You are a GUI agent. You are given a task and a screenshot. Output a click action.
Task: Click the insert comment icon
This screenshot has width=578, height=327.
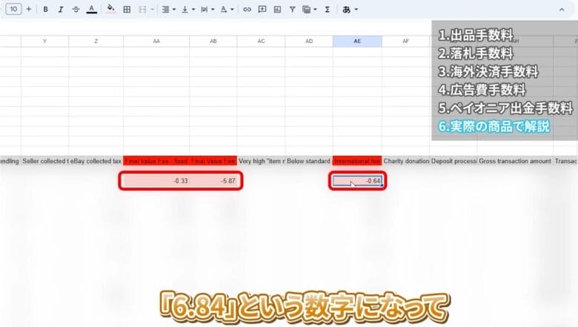(x=262, y=10)
